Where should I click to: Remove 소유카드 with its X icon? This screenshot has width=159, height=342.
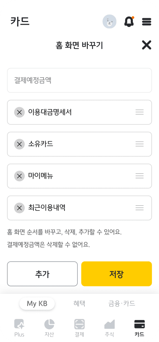click(20, 144)
